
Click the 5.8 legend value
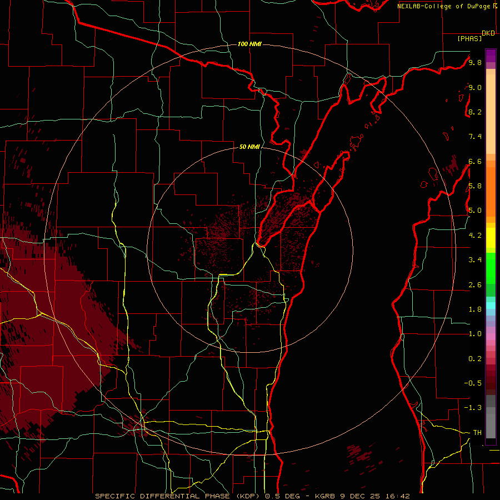475,186
